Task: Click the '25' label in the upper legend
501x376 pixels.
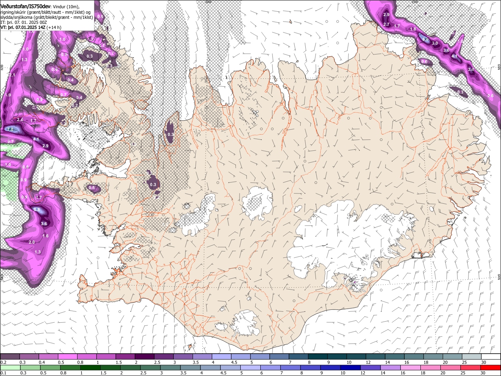Action: [464, 362]
